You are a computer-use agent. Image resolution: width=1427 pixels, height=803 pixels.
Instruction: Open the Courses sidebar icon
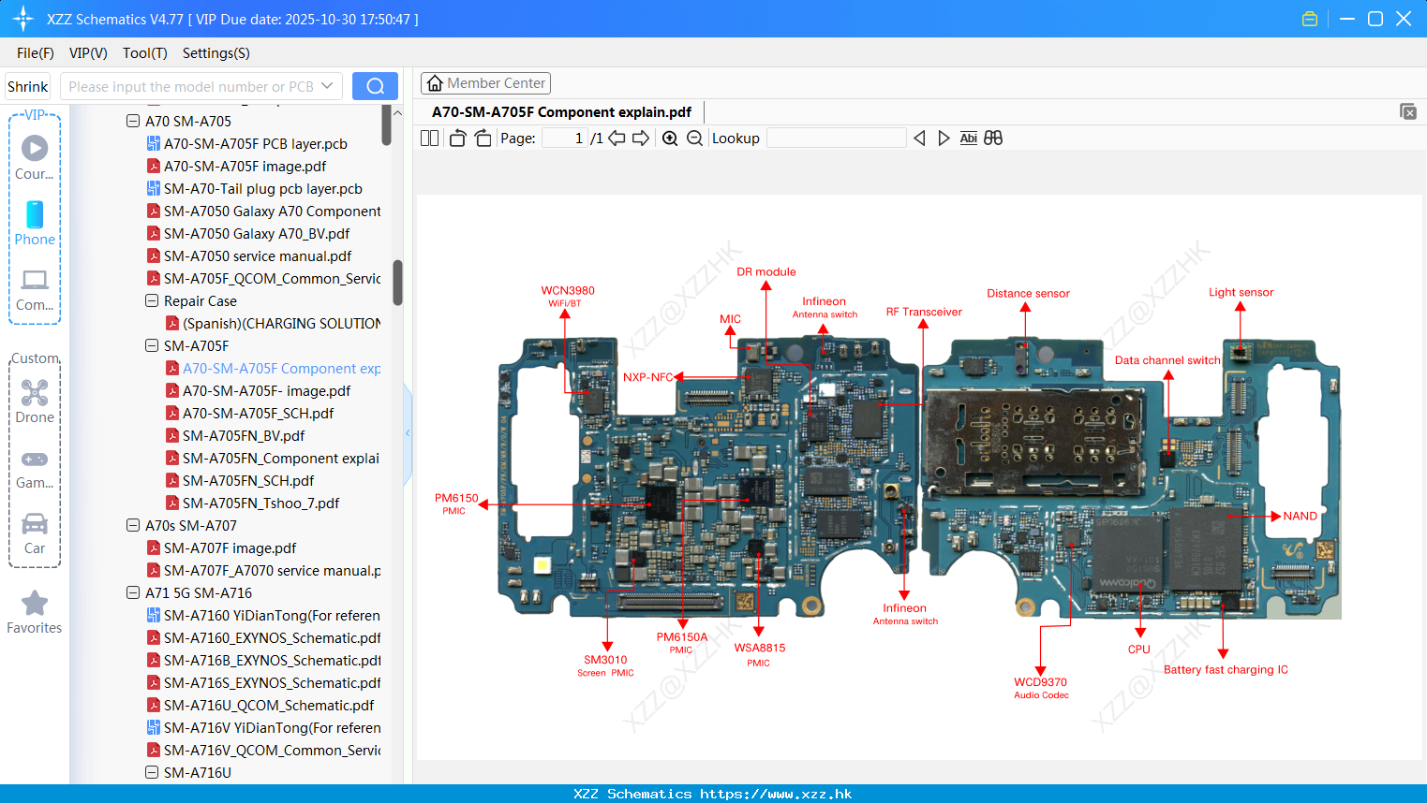pos(35,148)
